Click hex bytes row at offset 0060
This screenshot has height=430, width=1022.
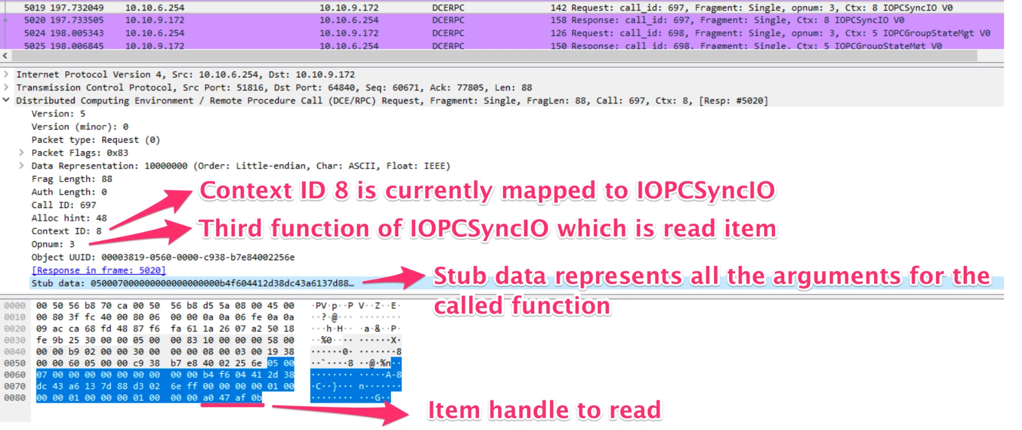coord(165,375)
